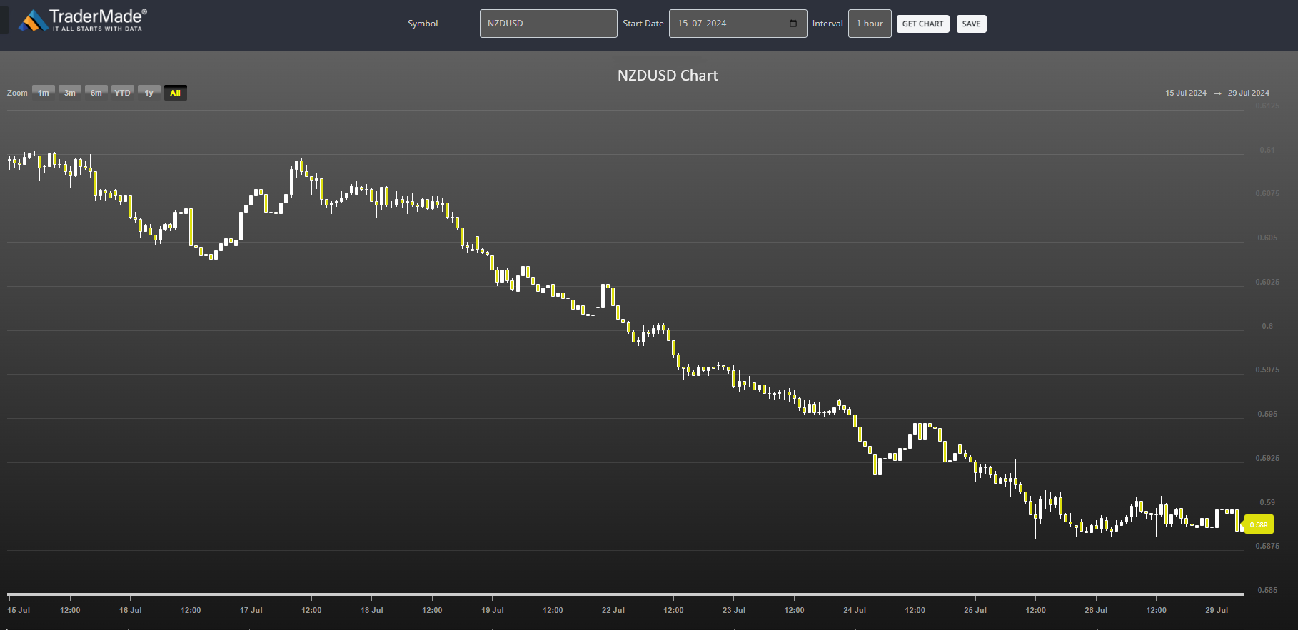The height and width of the screenshot is (630, 1298).
Task: Click the Zoom label beside range buttons
Action: coord(17,93)
